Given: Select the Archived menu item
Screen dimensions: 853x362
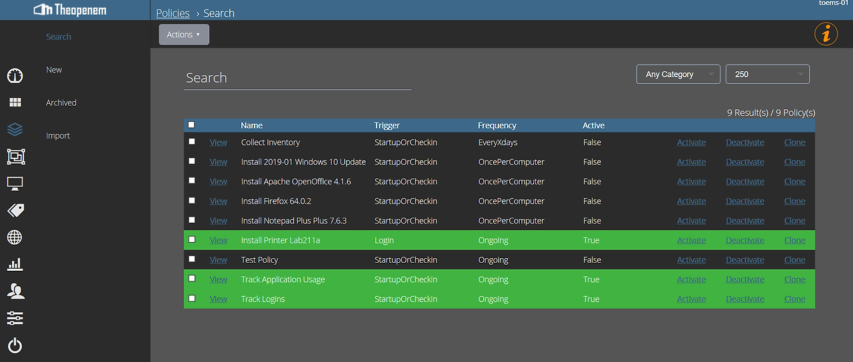Looking at the screenshot, I should pos(61,102).
